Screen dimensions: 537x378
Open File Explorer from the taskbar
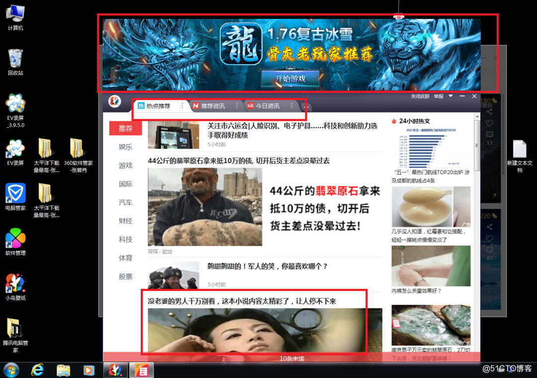(63, 371)
